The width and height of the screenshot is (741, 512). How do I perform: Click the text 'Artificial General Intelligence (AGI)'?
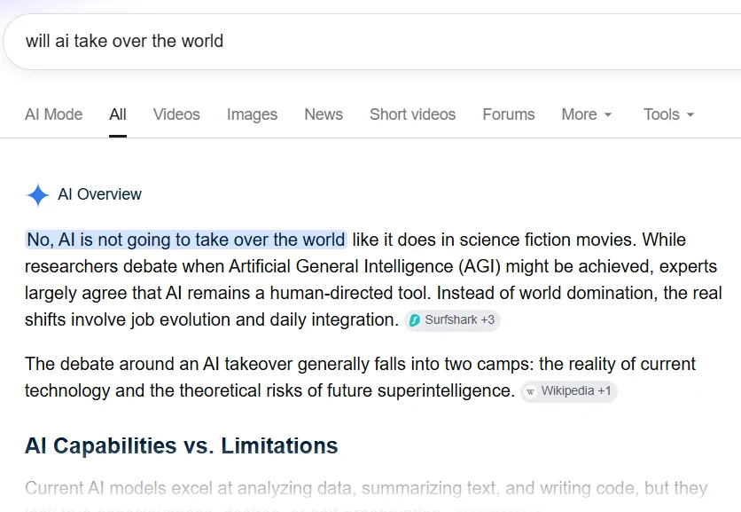[364, 266]
